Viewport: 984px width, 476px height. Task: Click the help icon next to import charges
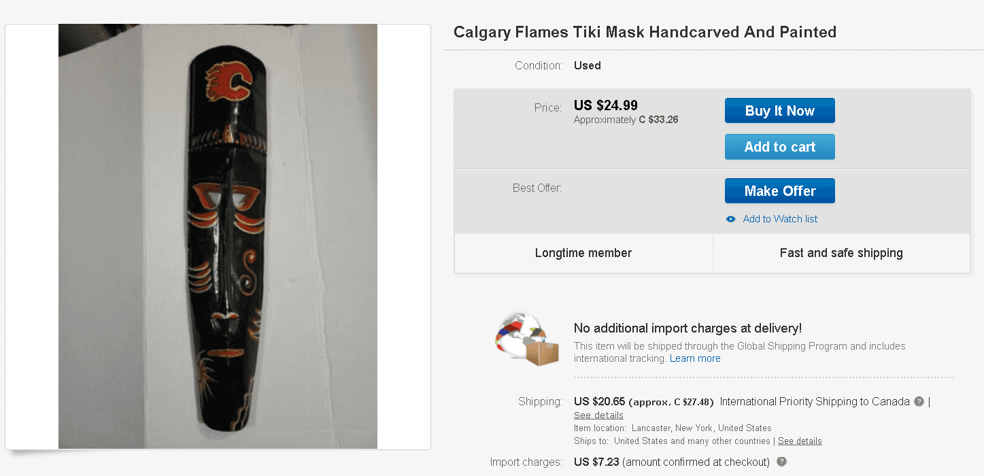781,462
